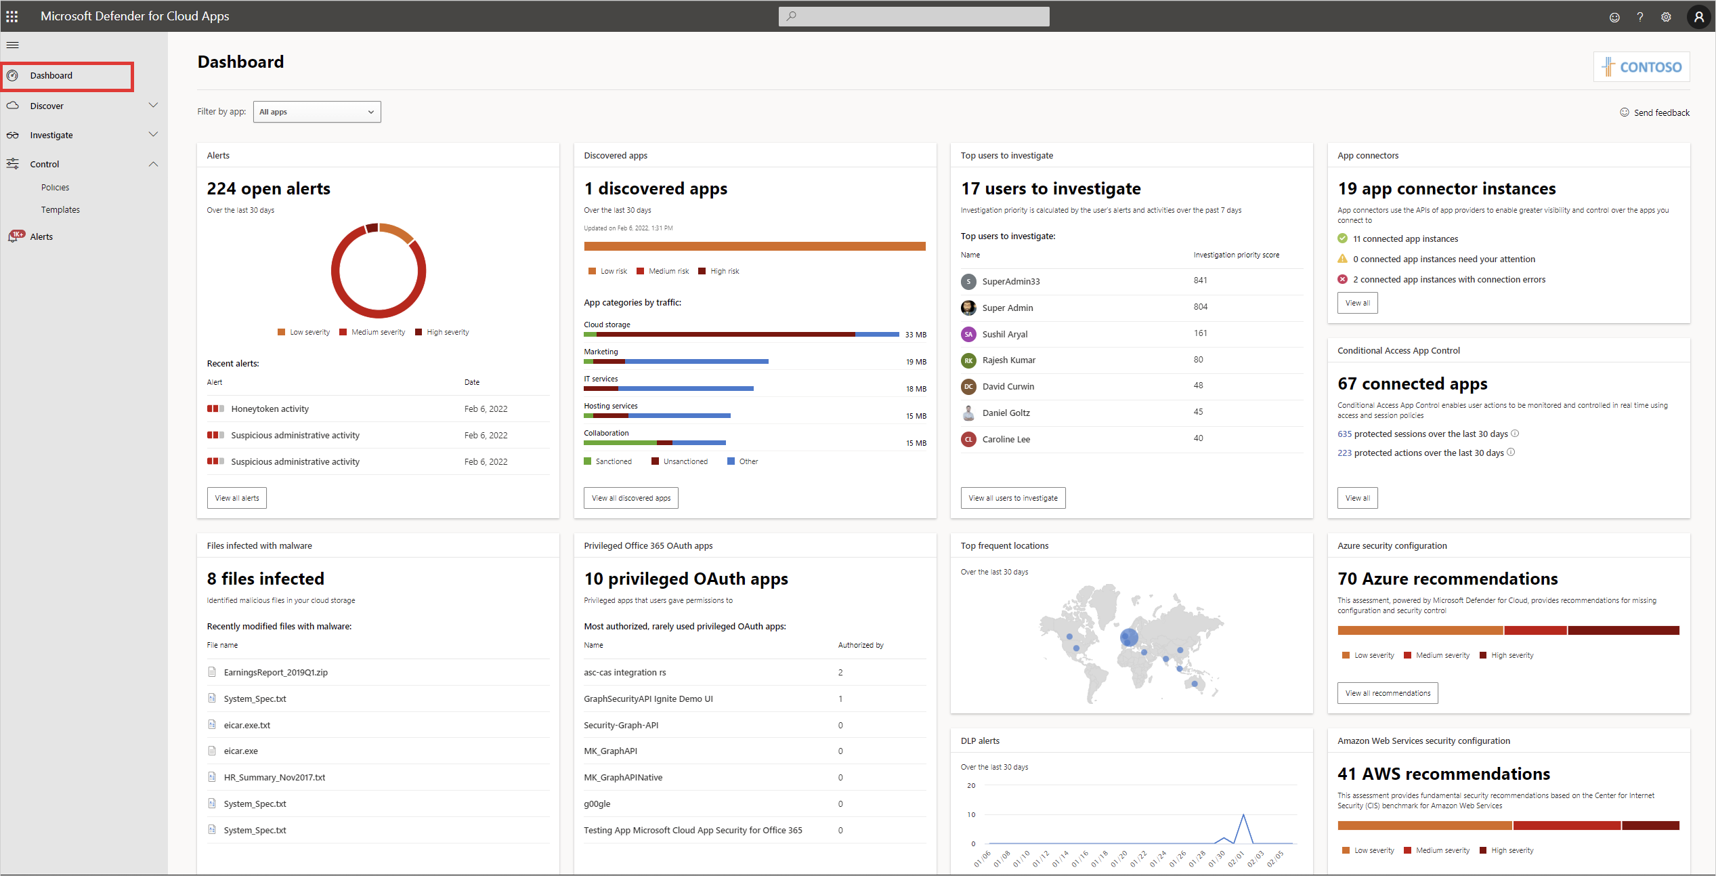The image size is (1716, 876).
Task: Click the feedback smiley icon in header
Action: pos(1614,17)
